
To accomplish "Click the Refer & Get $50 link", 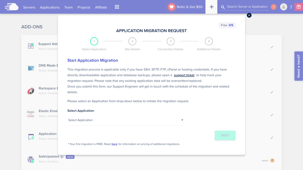I will pos(190,7).
